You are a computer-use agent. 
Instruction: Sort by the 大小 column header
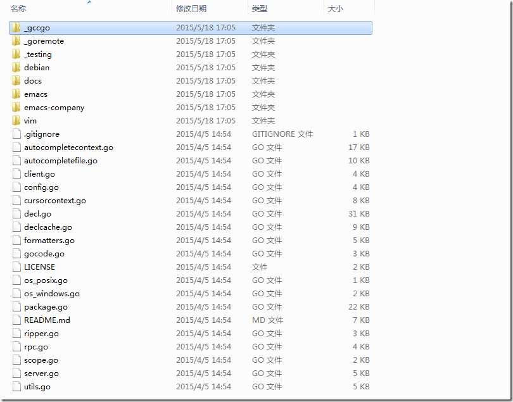335,8
